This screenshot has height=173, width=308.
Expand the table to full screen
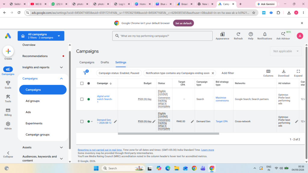click(x=298, y=73)
